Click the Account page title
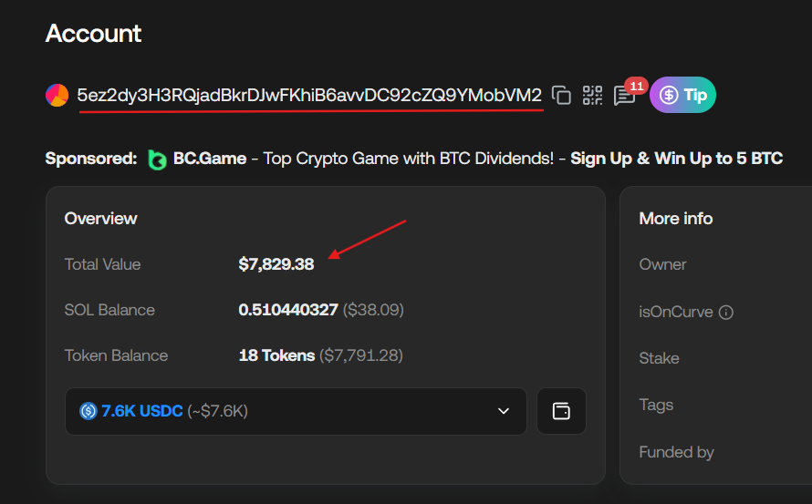Viewport: 812px width, 504px height. point(93,34)
